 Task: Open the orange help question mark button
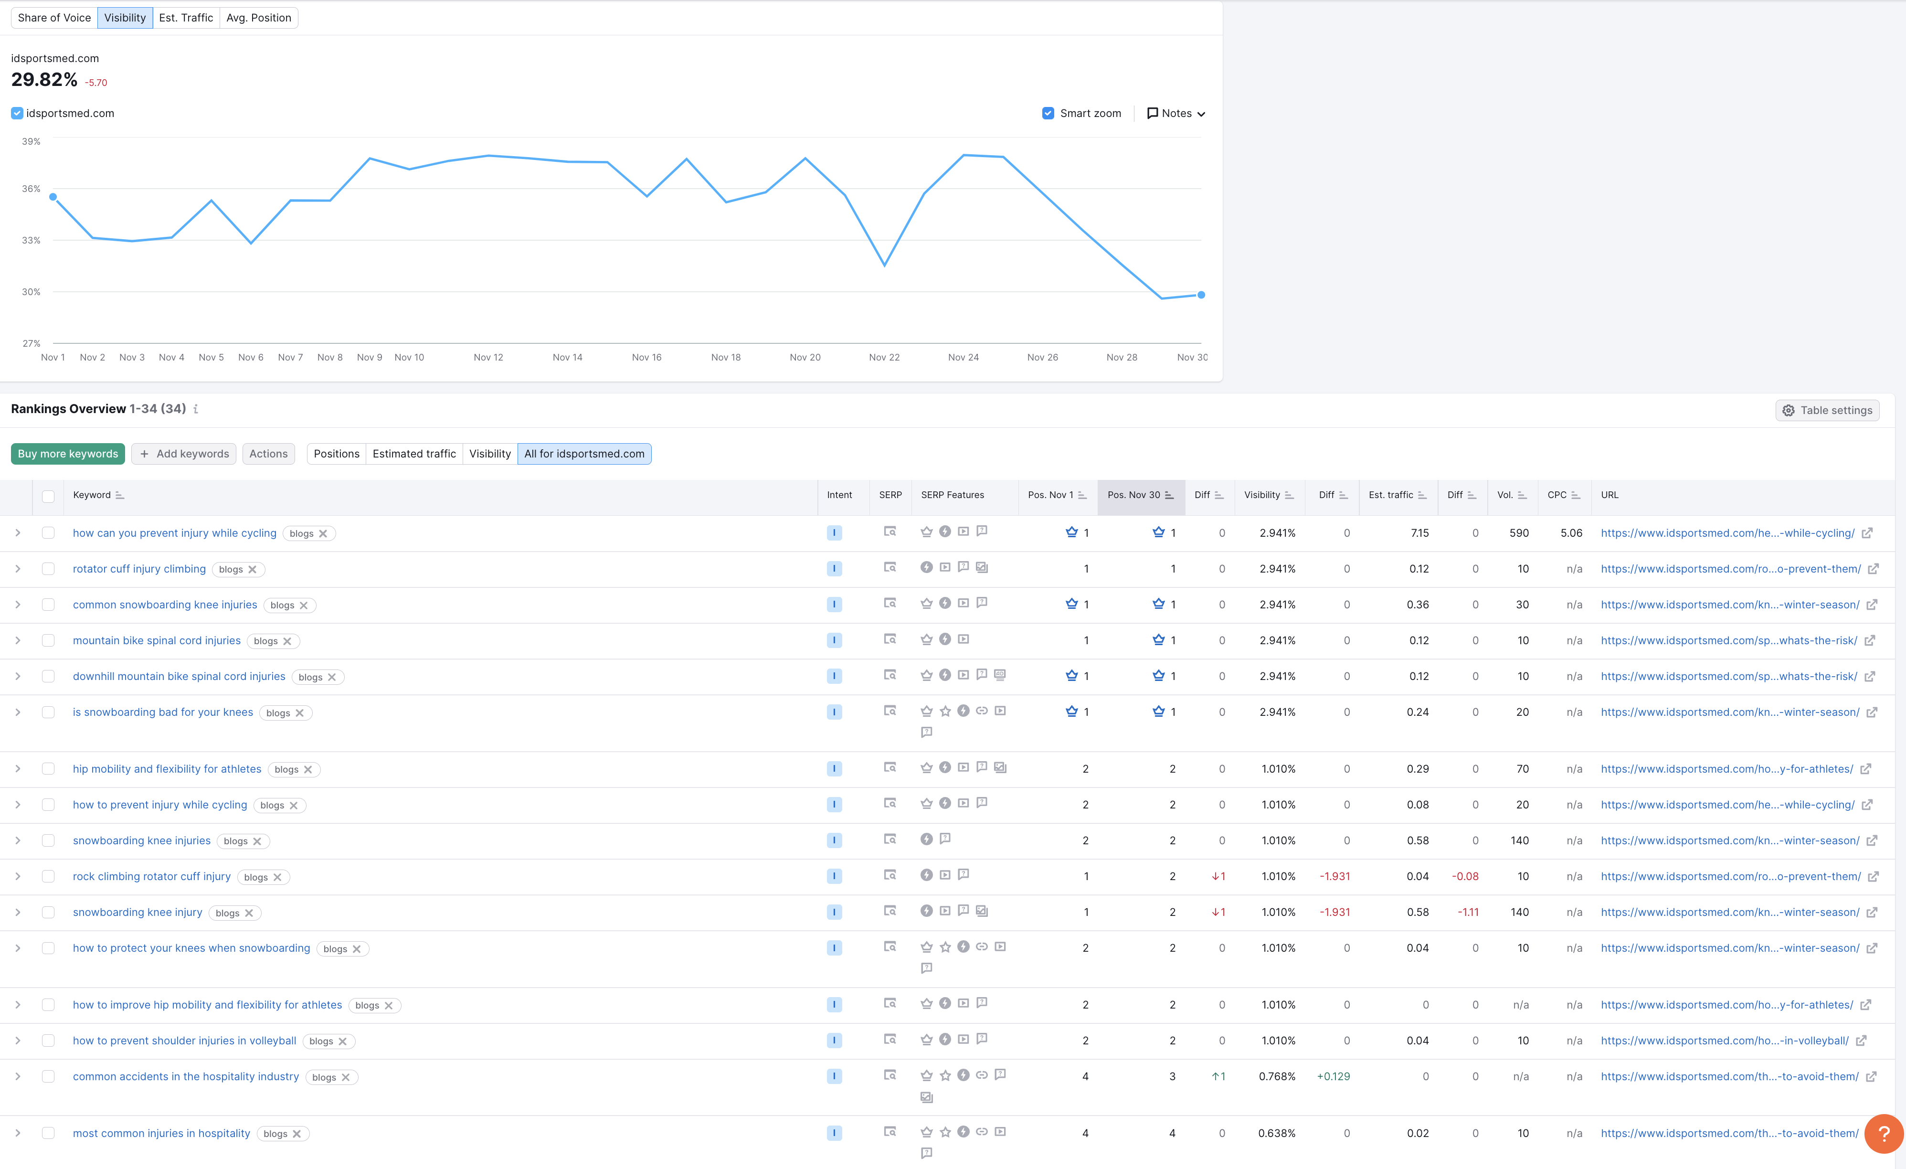click(1884, 1133)
